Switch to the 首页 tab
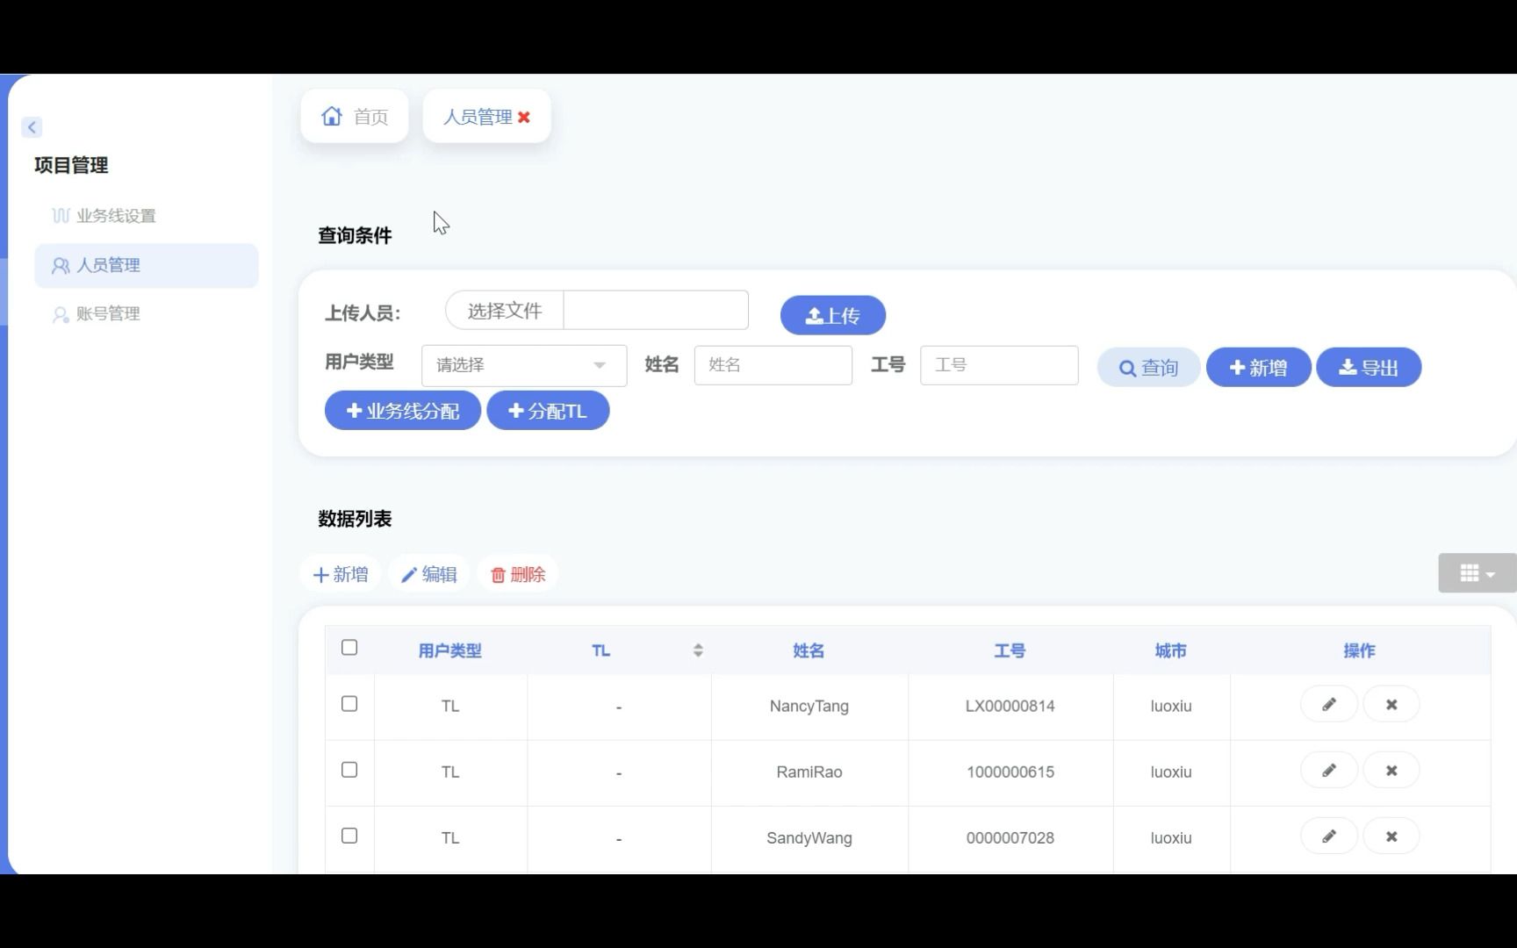Screen dimensions: 1517x948 click(x=355, y=116)
